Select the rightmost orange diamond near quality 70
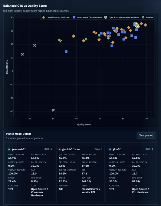 pyautogui.click(x=145, y=25)
